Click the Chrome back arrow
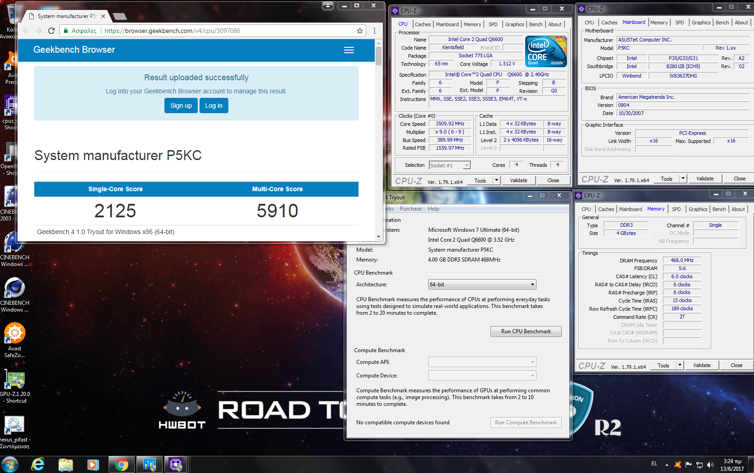Viewport: 754px width, 473px height. coord(26,31)
